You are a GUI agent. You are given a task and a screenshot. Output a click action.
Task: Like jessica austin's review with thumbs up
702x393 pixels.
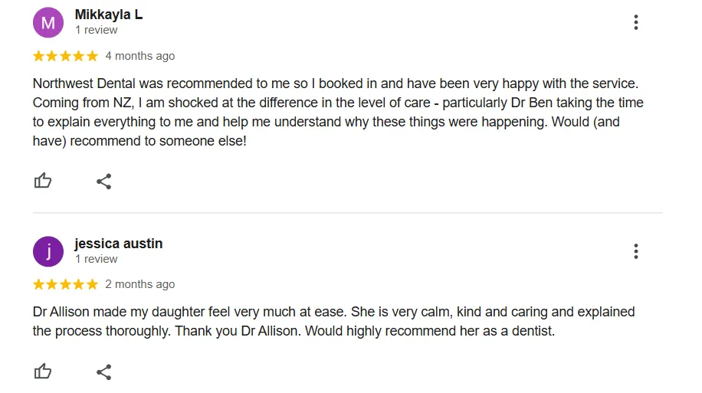point(43,371)
